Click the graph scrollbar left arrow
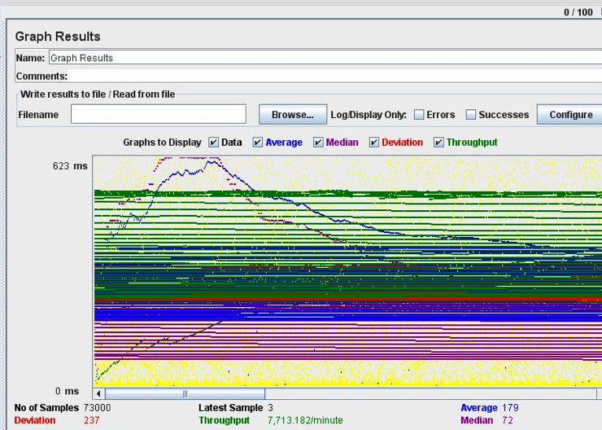This screenshot has width=602, height=430. point(100,393)
